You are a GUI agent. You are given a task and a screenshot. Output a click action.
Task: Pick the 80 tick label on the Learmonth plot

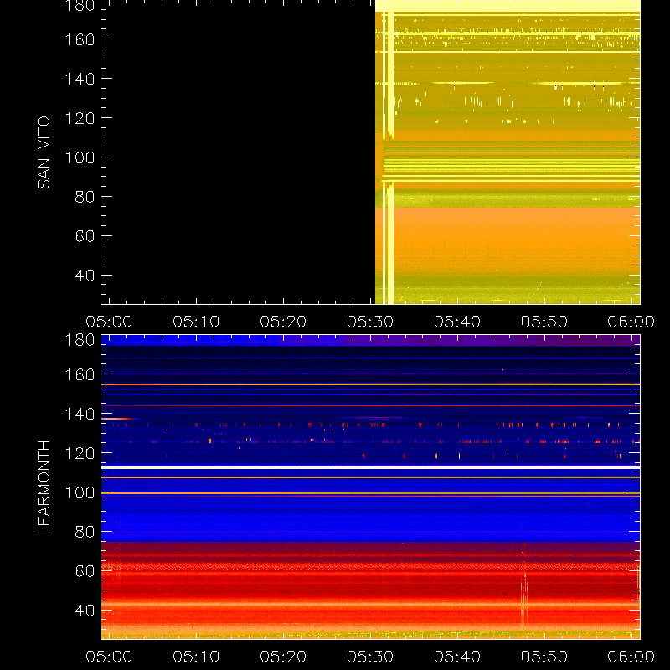coord(85,532)
